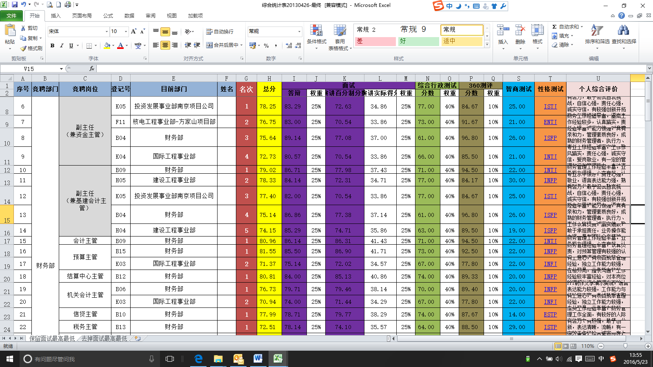Click the increase decimal places icon
This screenshot has width=653, height=367.
pos(289,46)
